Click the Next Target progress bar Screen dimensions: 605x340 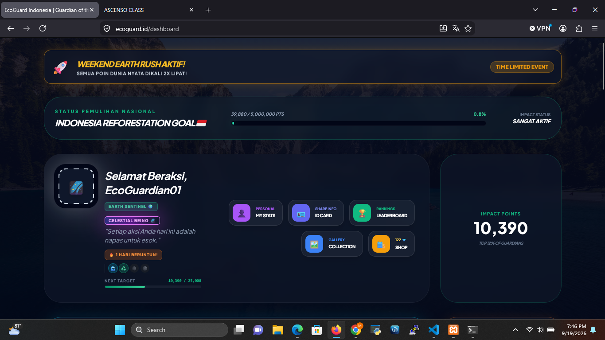pyautogui.click(x=153, y=287)
